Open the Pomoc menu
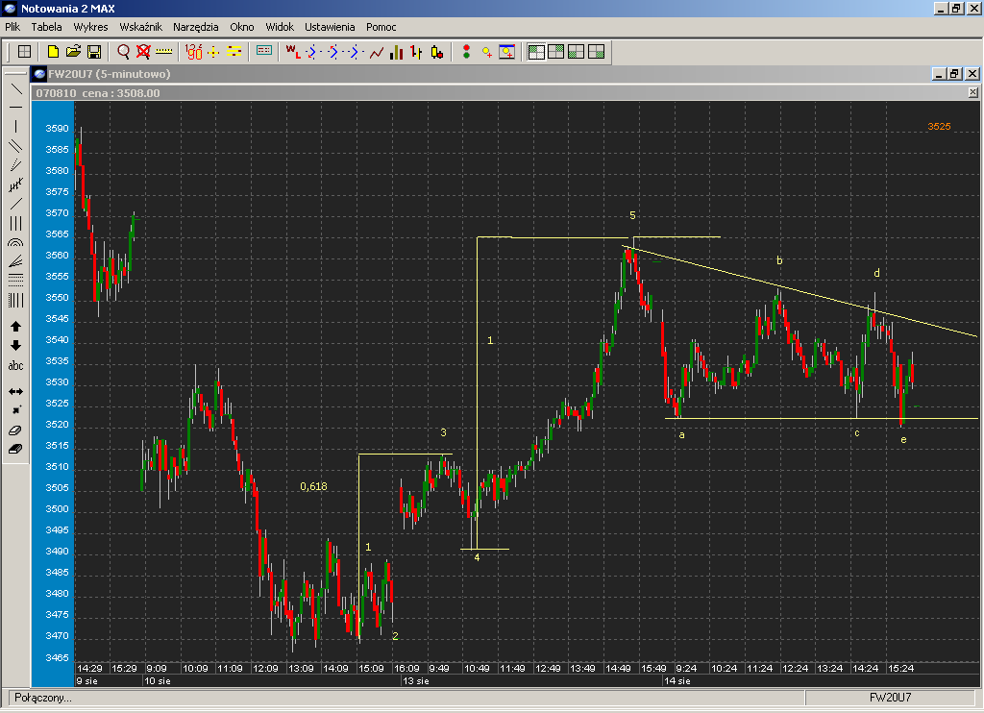 tap(381, 27)
